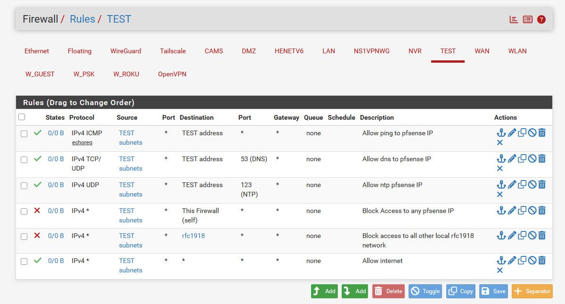Check the box for Allow ping rule
Image resolution: width=565 pixels, height=304 pixels.
(24, 134)
